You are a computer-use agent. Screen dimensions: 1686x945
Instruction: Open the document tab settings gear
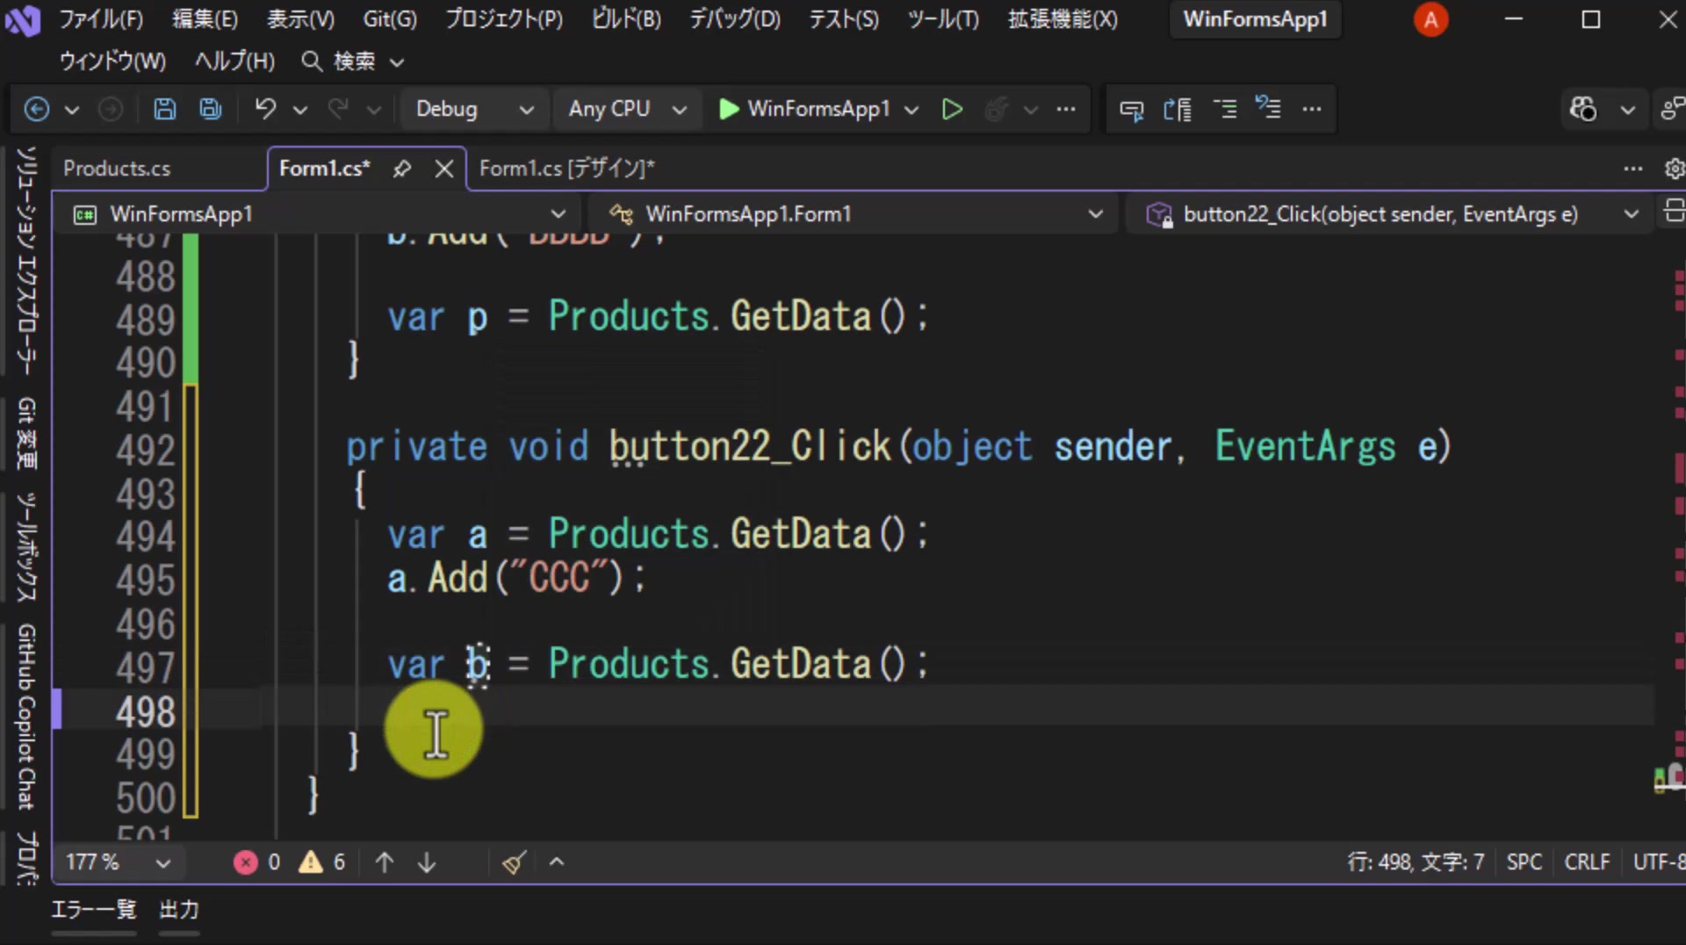pos(1674,169)
